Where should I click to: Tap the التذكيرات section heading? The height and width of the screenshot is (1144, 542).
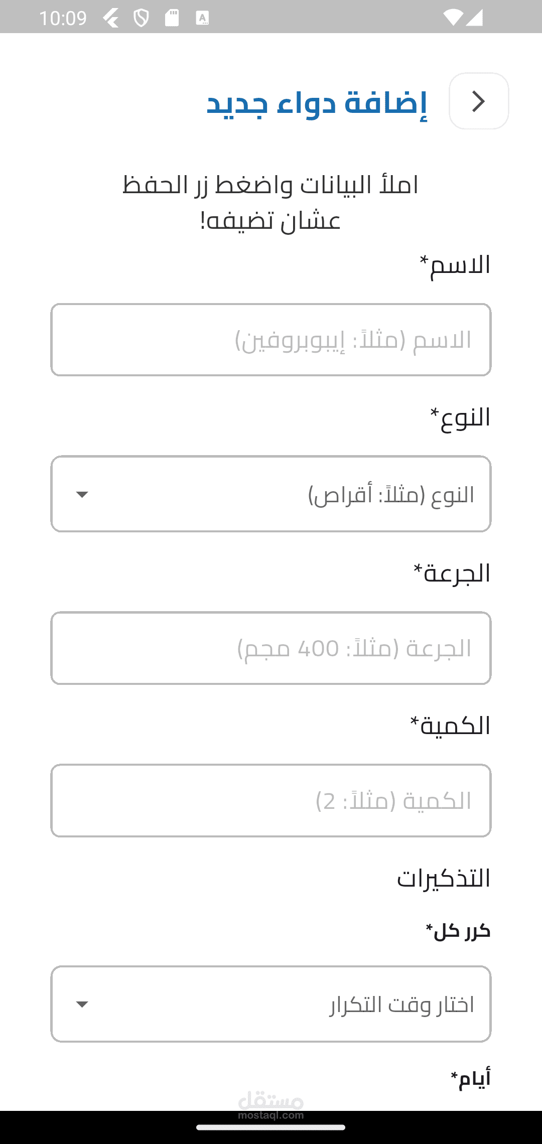[444, 879]
